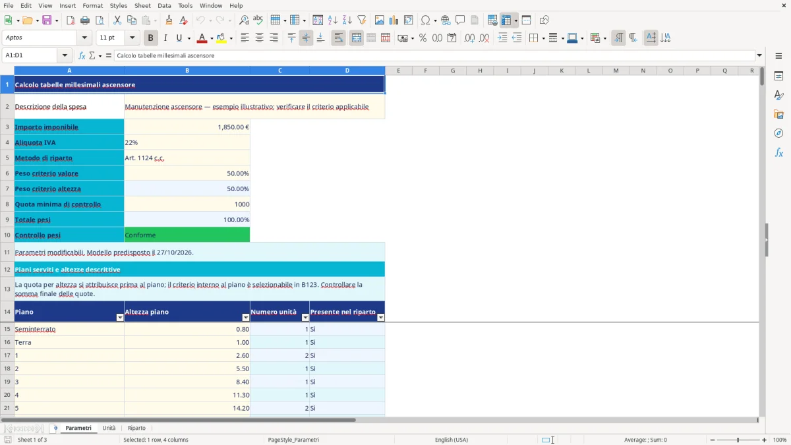Expand the formula bar

coord(759,55)
